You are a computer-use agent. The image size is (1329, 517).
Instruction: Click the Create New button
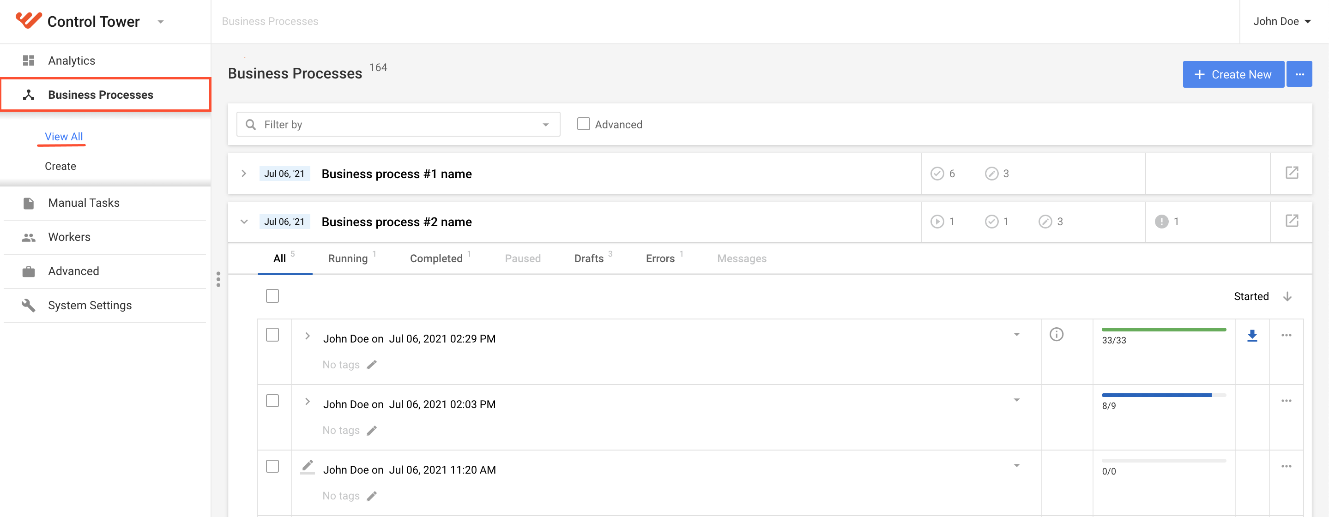coord(1233,74)
